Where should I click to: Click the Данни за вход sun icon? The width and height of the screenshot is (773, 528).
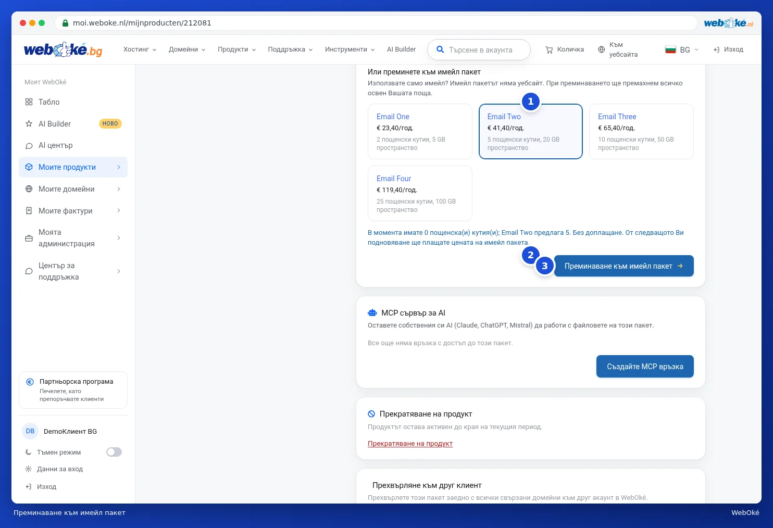(x=29, y=469)
